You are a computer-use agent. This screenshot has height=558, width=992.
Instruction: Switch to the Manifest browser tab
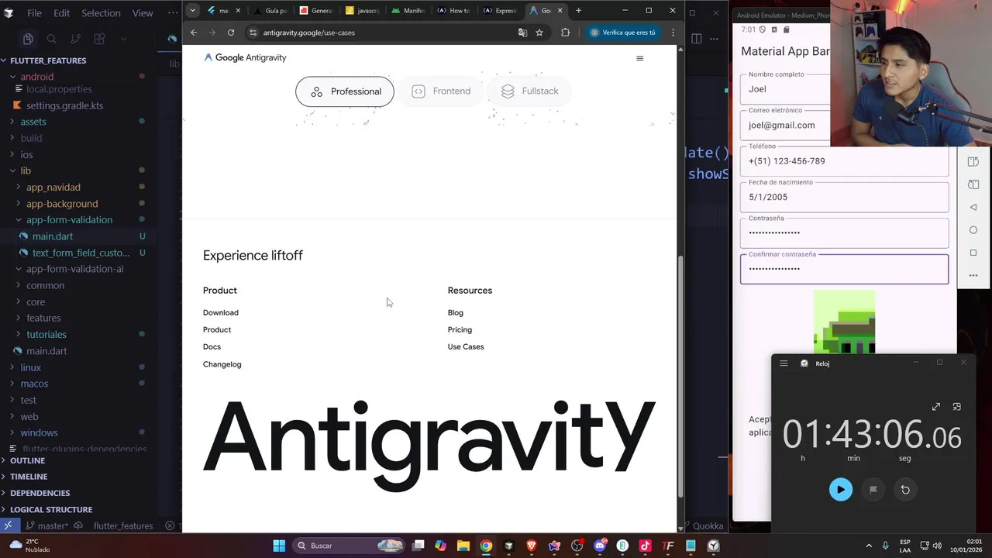408,10
